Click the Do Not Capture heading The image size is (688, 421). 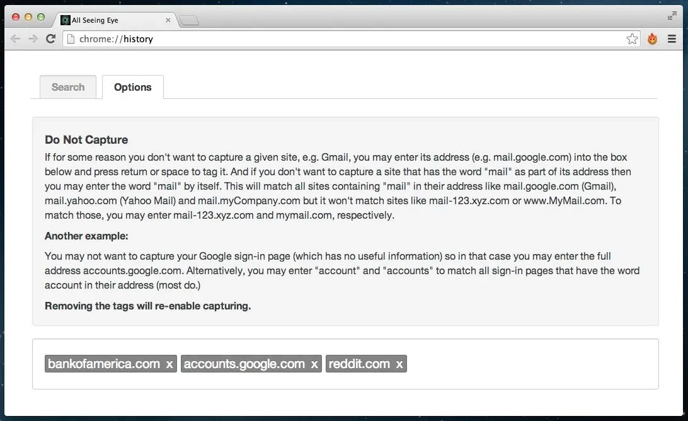click(86, 140)
